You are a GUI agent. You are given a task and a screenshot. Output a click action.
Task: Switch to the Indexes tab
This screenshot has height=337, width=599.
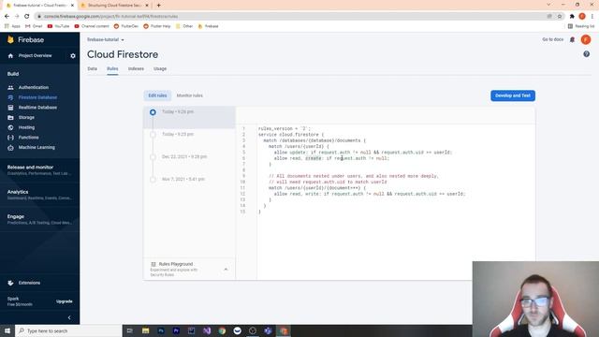click(x=136, y=68)
